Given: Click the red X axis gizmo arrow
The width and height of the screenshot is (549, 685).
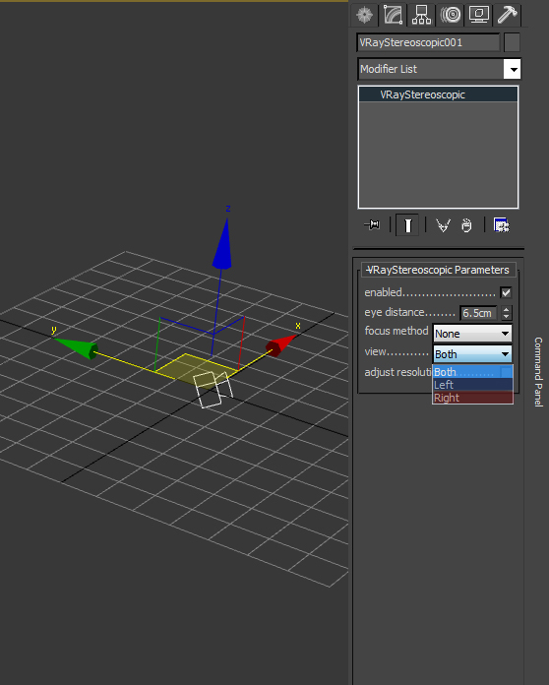Looking at the screenshot, I should click(x=281, y=345).
